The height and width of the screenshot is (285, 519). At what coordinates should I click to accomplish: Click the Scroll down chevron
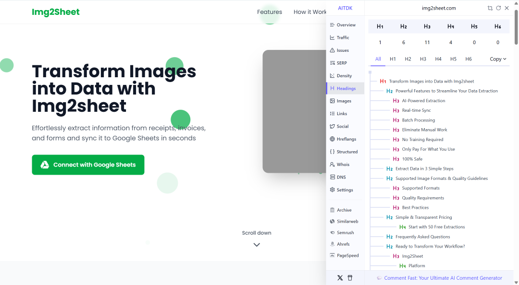tap(257, 245)
